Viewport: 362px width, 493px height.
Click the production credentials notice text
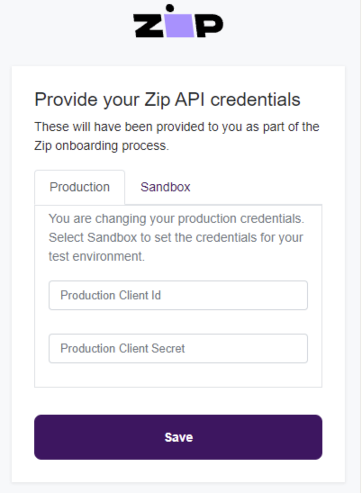[176, 237]
